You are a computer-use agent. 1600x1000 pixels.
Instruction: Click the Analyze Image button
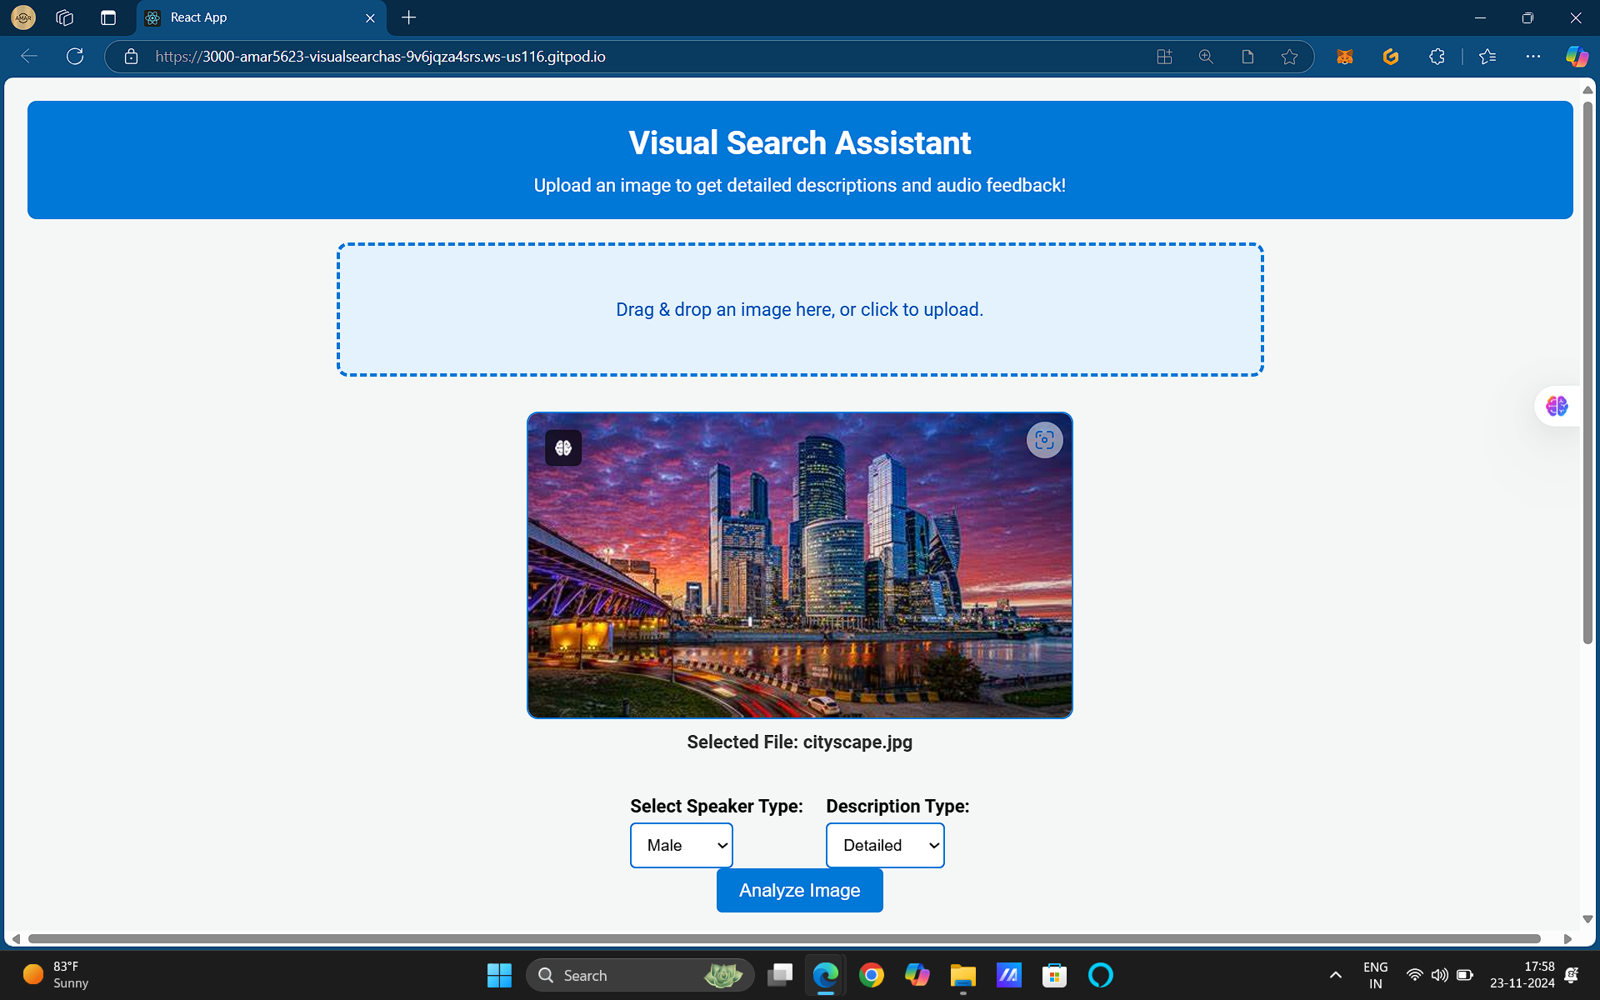click(799, 890)
